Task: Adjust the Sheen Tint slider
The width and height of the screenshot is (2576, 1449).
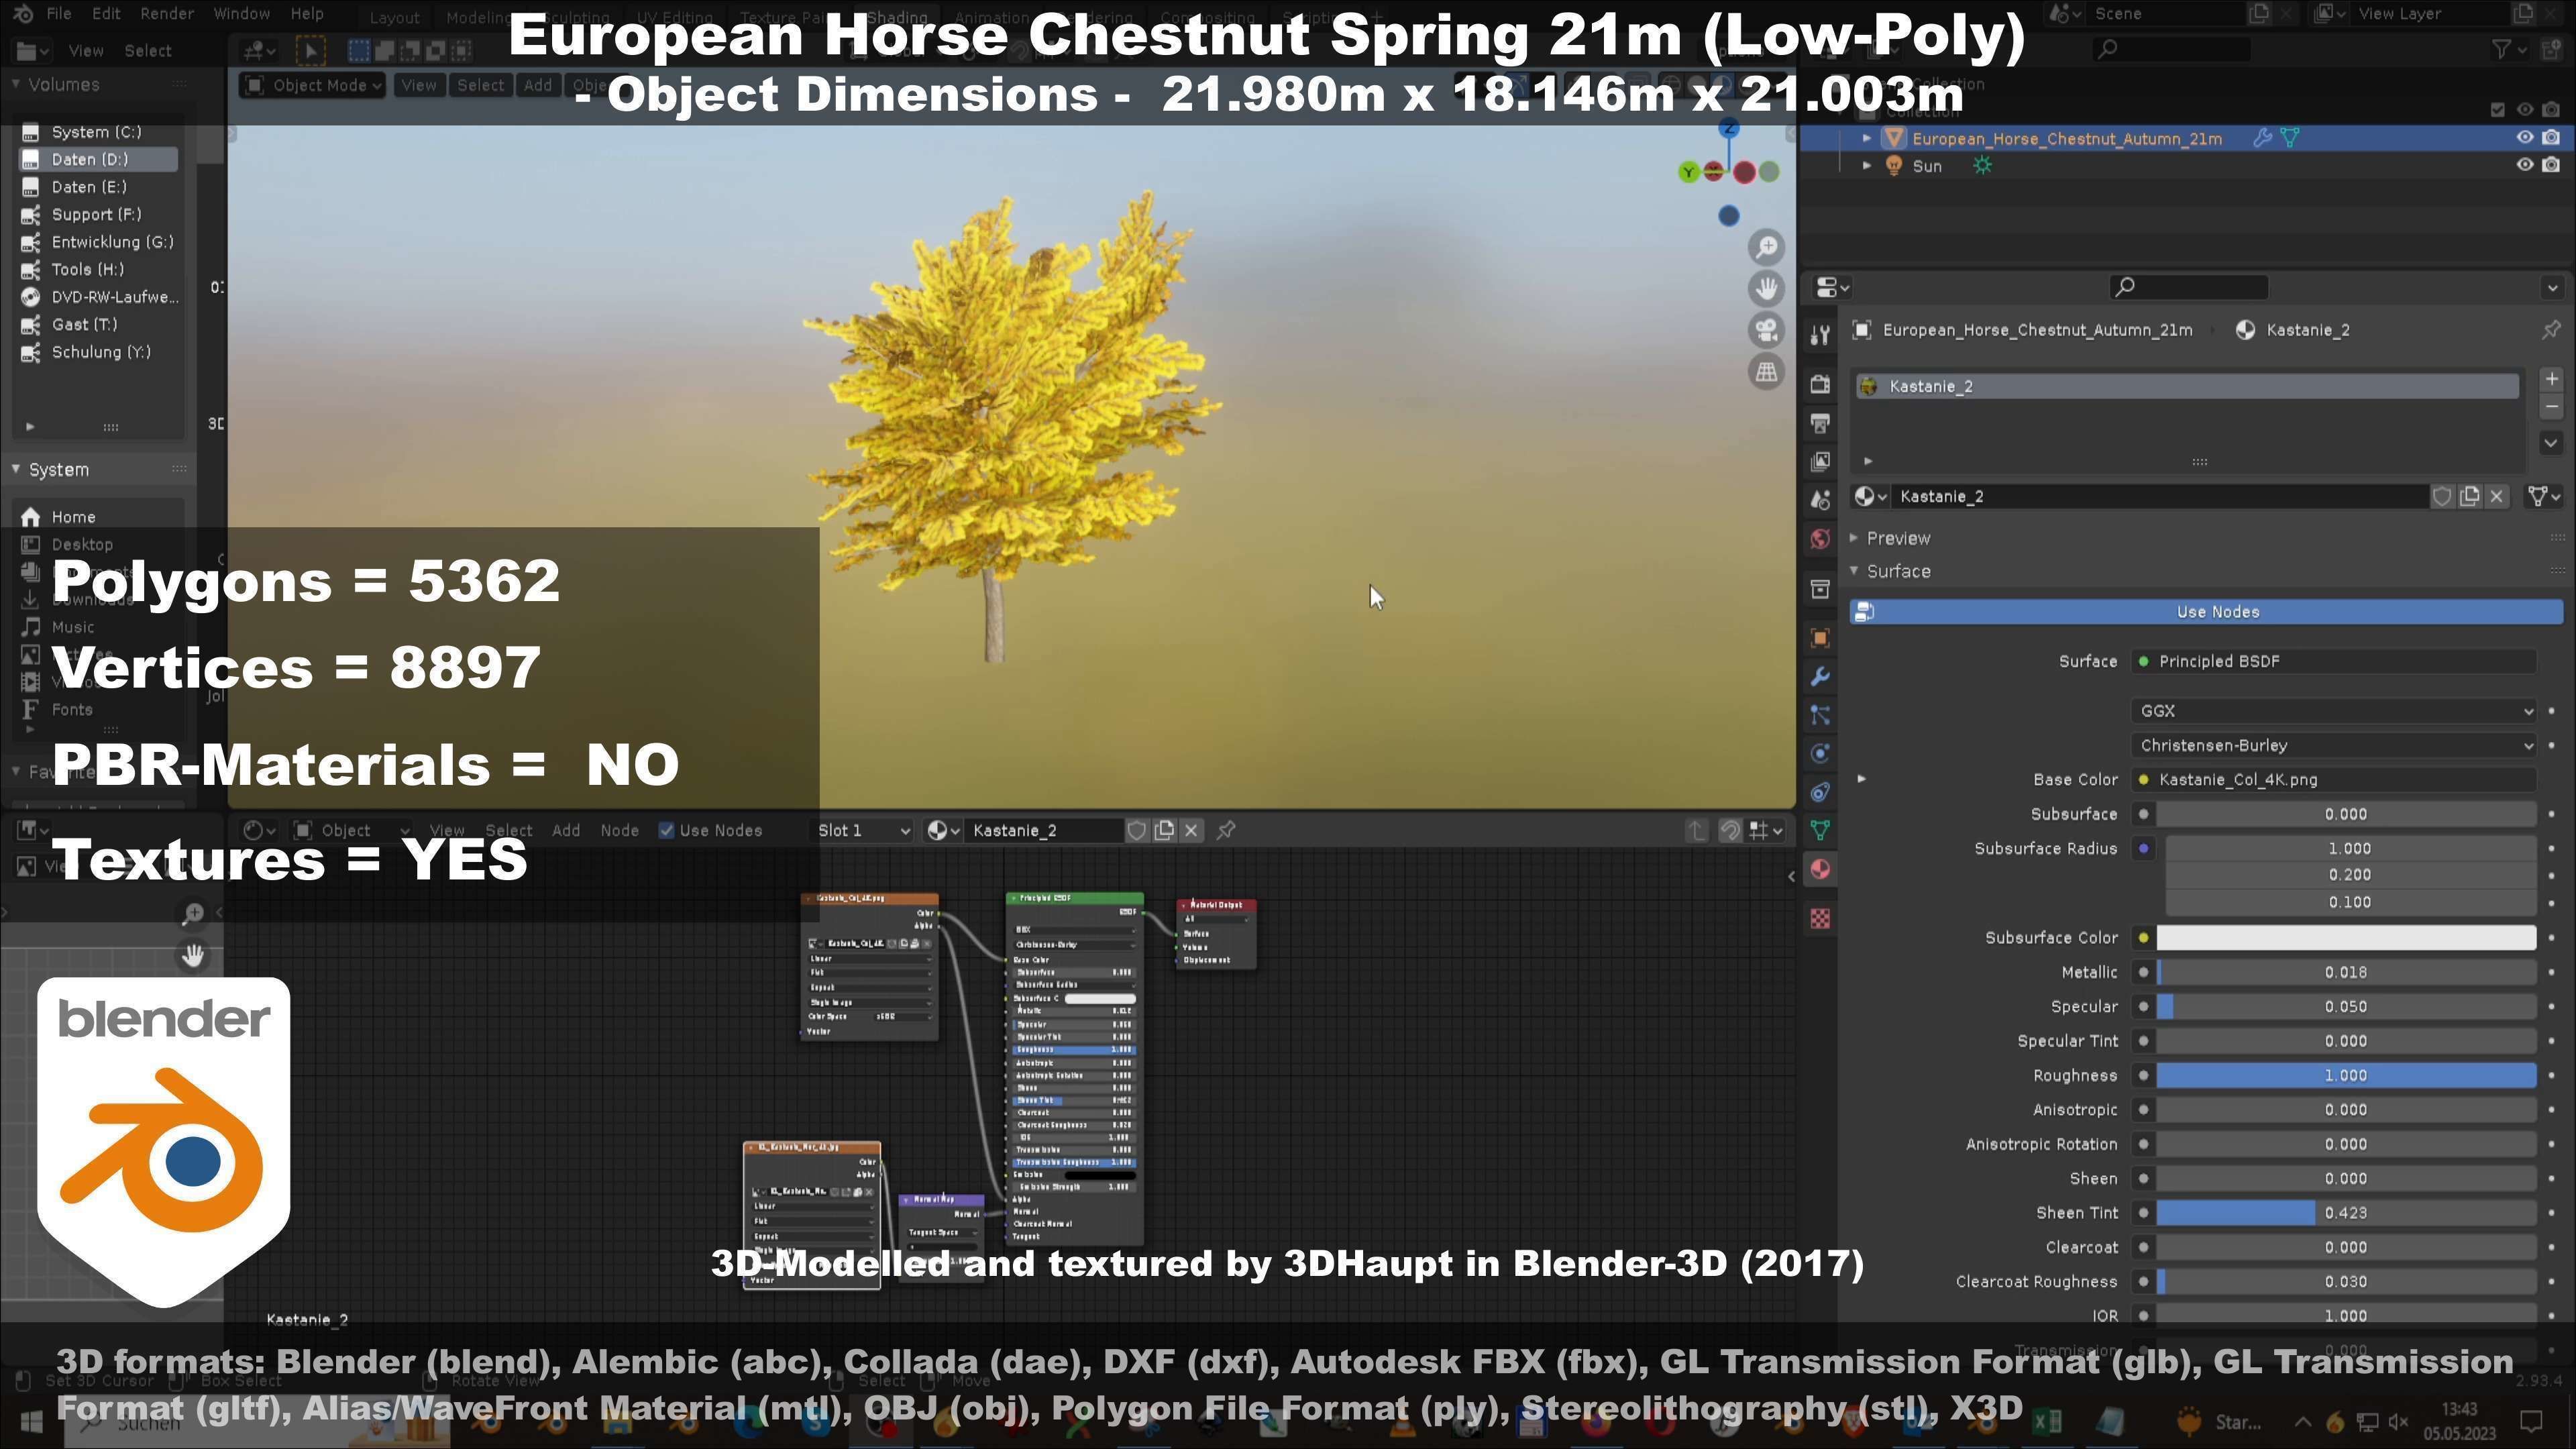Action: tap(2346, 1213)
